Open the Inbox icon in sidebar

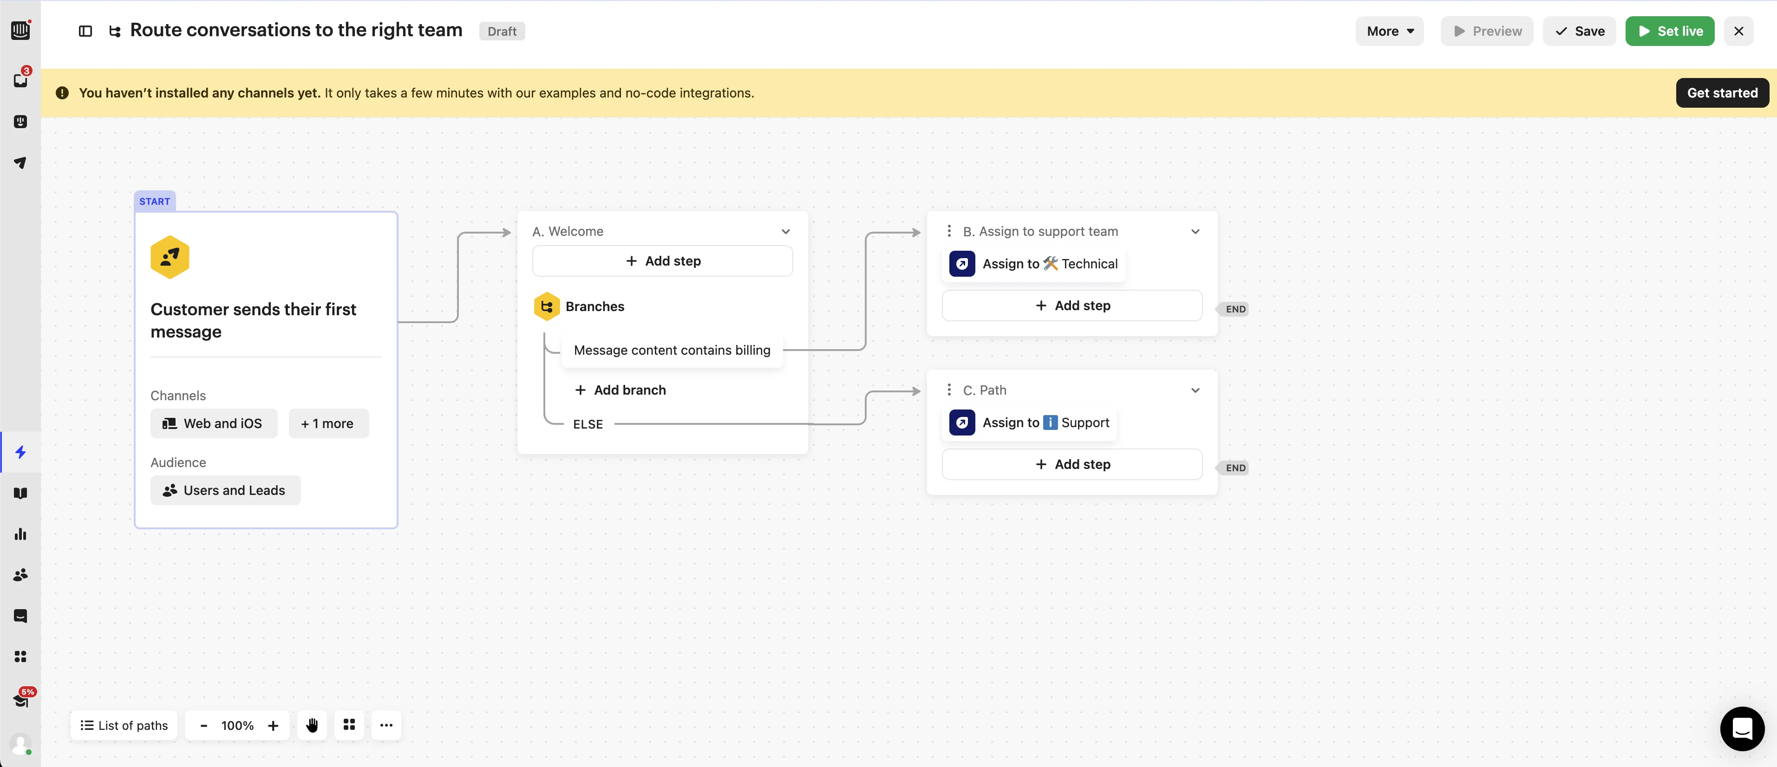[x=21, y=80]
